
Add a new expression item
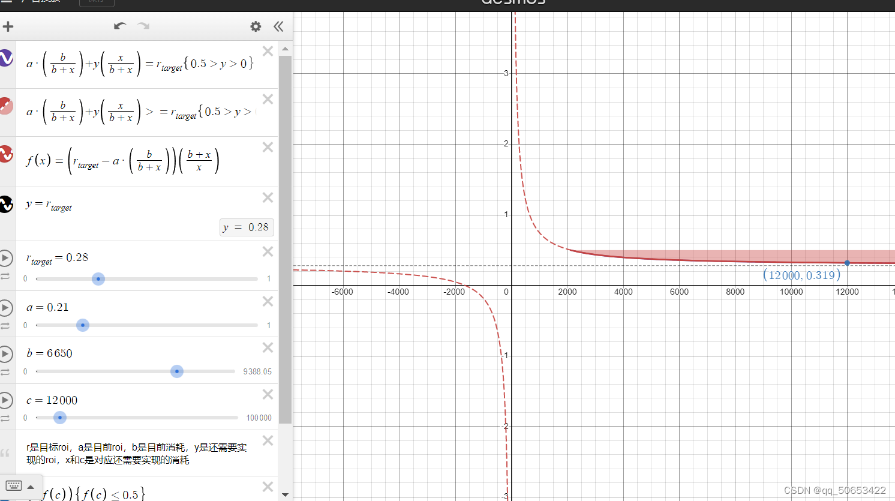(8, 26)
